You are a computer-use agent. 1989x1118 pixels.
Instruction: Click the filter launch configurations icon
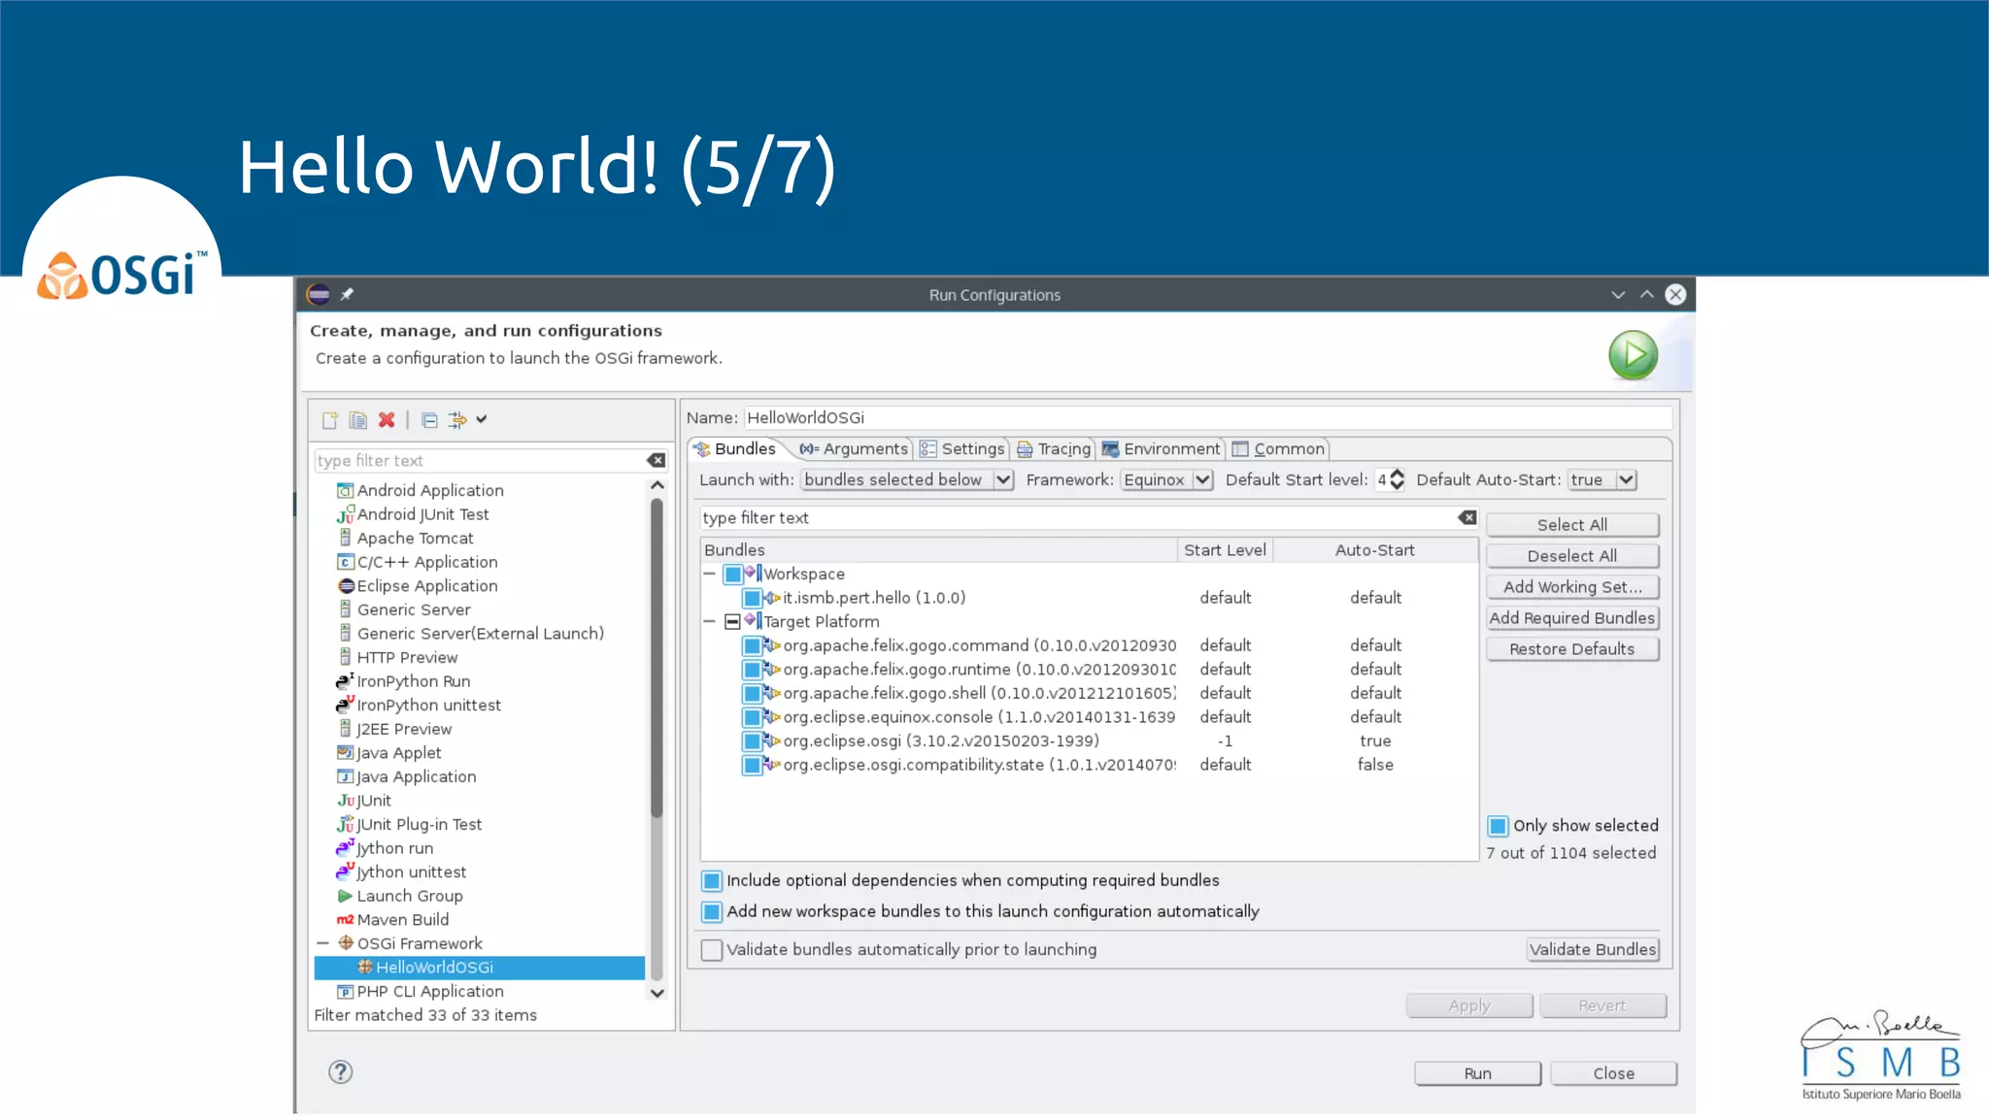pos(457,420)
